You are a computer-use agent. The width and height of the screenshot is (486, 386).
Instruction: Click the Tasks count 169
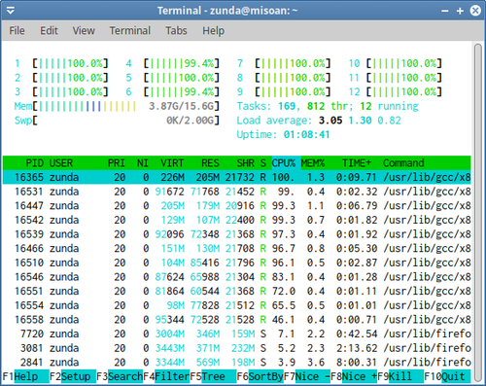point(287,106)
